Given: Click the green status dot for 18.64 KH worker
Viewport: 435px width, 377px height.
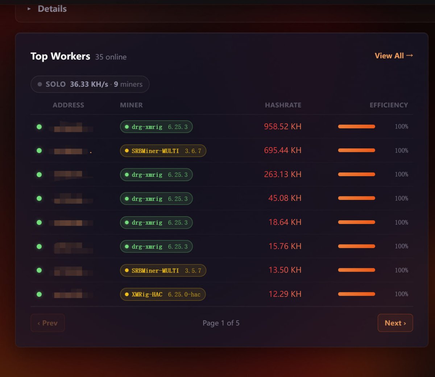Looking at the screenshot, I should pyautogui.click(x=39, y=222).
